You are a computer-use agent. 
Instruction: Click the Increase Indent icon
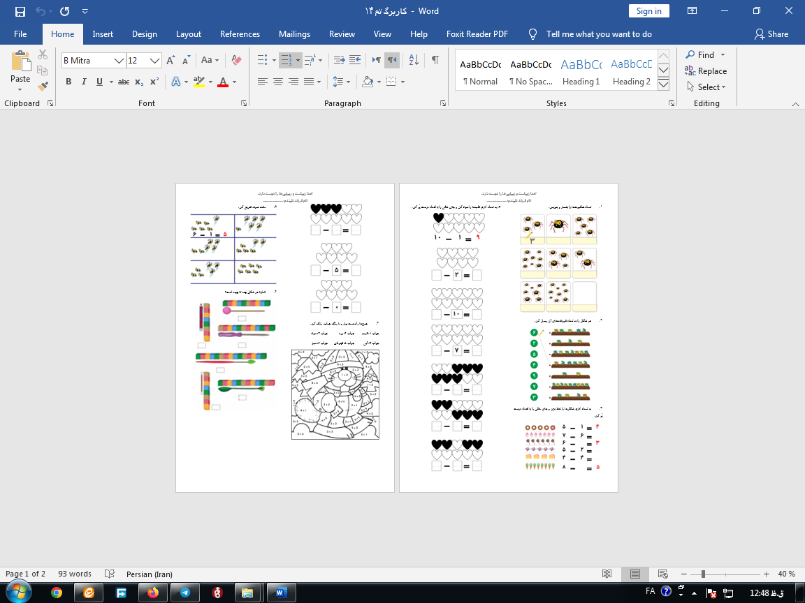tap(354, 60)
